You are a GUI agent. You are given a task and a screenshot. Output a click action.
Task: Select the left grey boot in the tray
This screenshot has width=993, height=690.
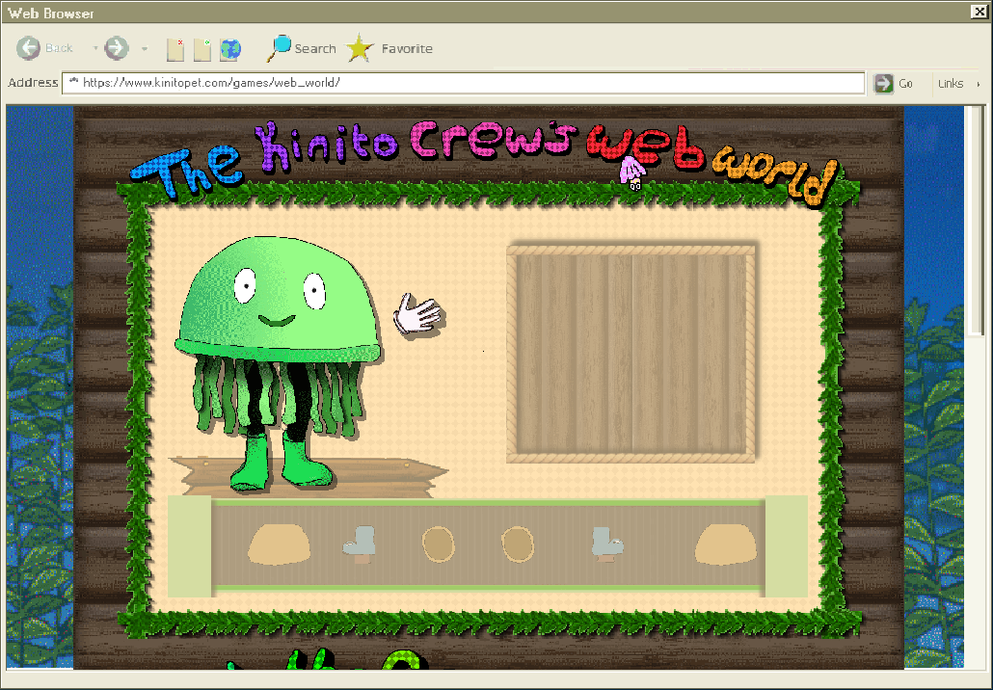360,542
